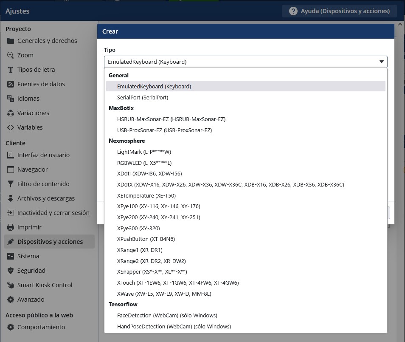
Task: Click the gear icon beside Avanzado
Action: click(11, 300)
